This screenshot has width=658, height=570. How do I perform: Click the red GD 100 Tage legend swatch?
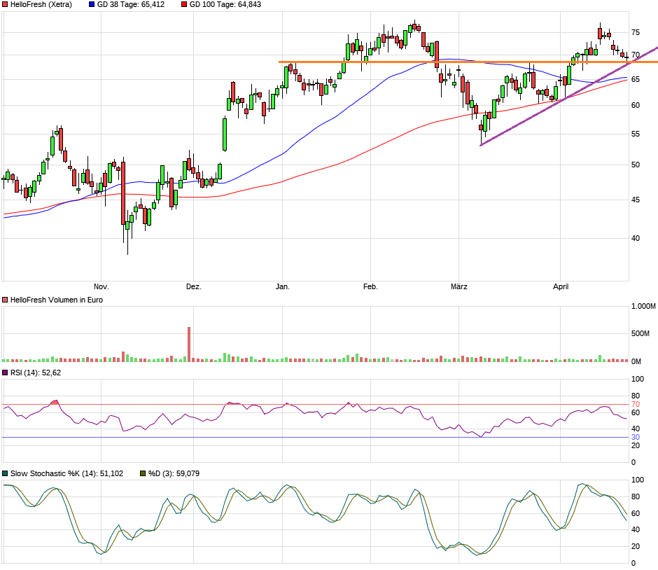click(184, 5)
